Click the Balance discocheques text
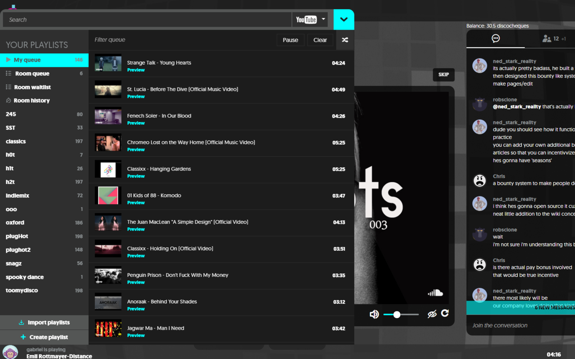This screenshot has width=575, height=359. 498,26
